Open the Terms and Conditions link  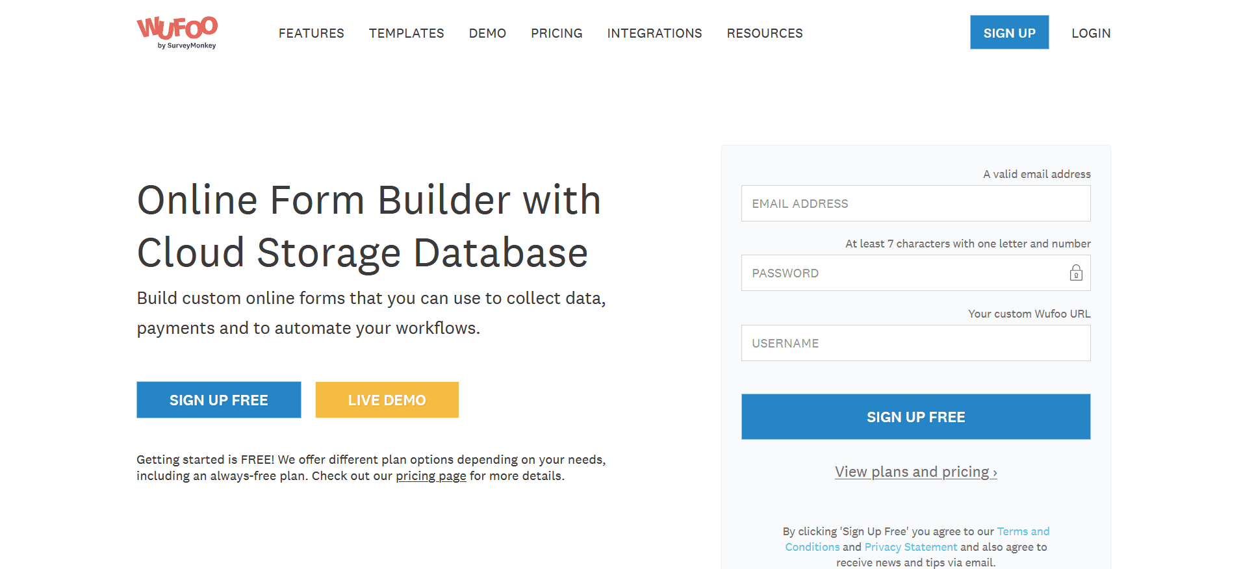tap(1023, 532)
